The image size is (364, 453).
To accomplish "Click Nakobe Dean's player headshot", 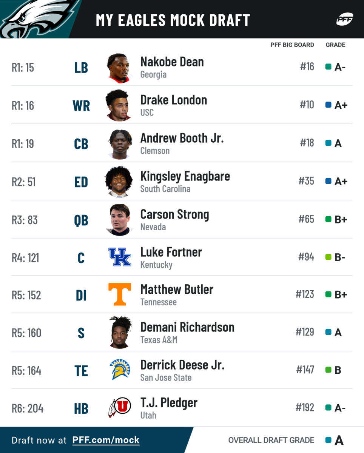I will 119,68.
